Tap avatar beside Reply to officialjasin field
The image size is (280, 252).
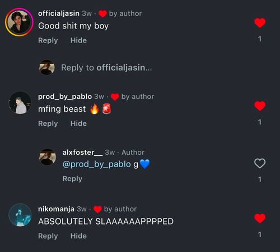[x=46, y=68]
